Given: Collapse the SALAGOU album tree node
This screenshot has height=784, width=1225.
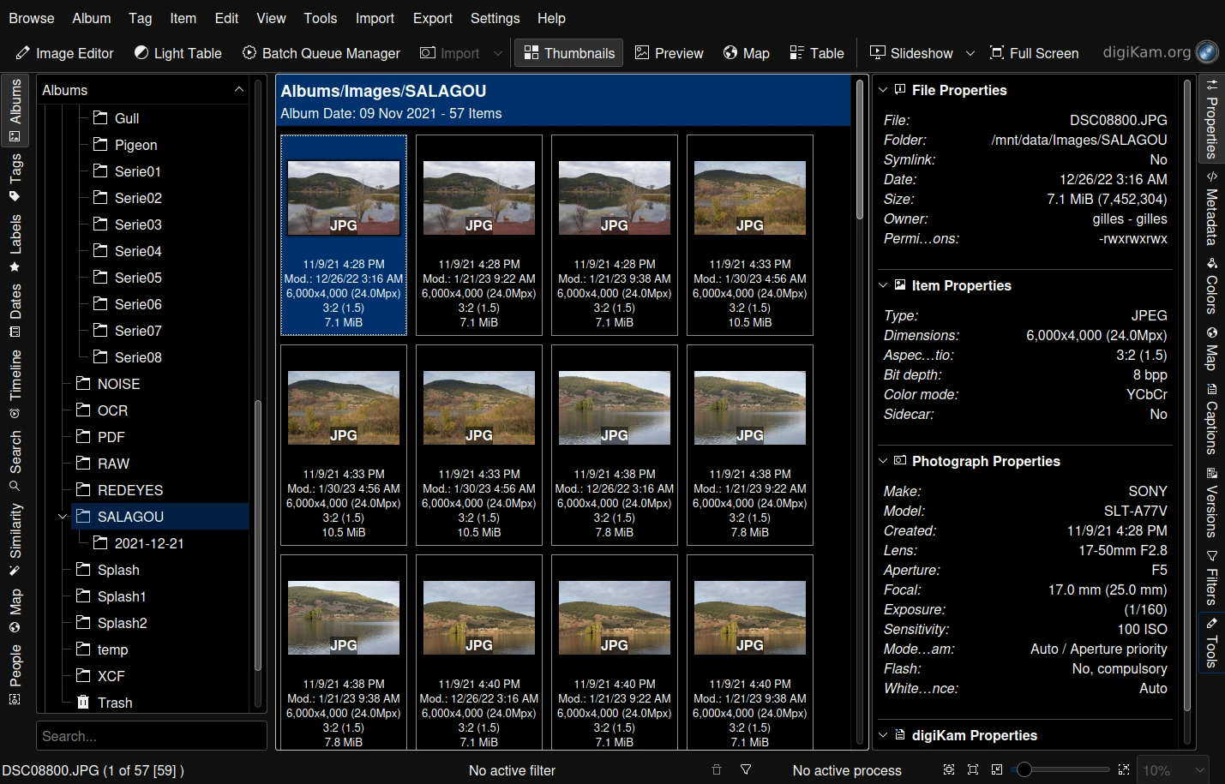Looking at the screenshot, I should [62, 517].
